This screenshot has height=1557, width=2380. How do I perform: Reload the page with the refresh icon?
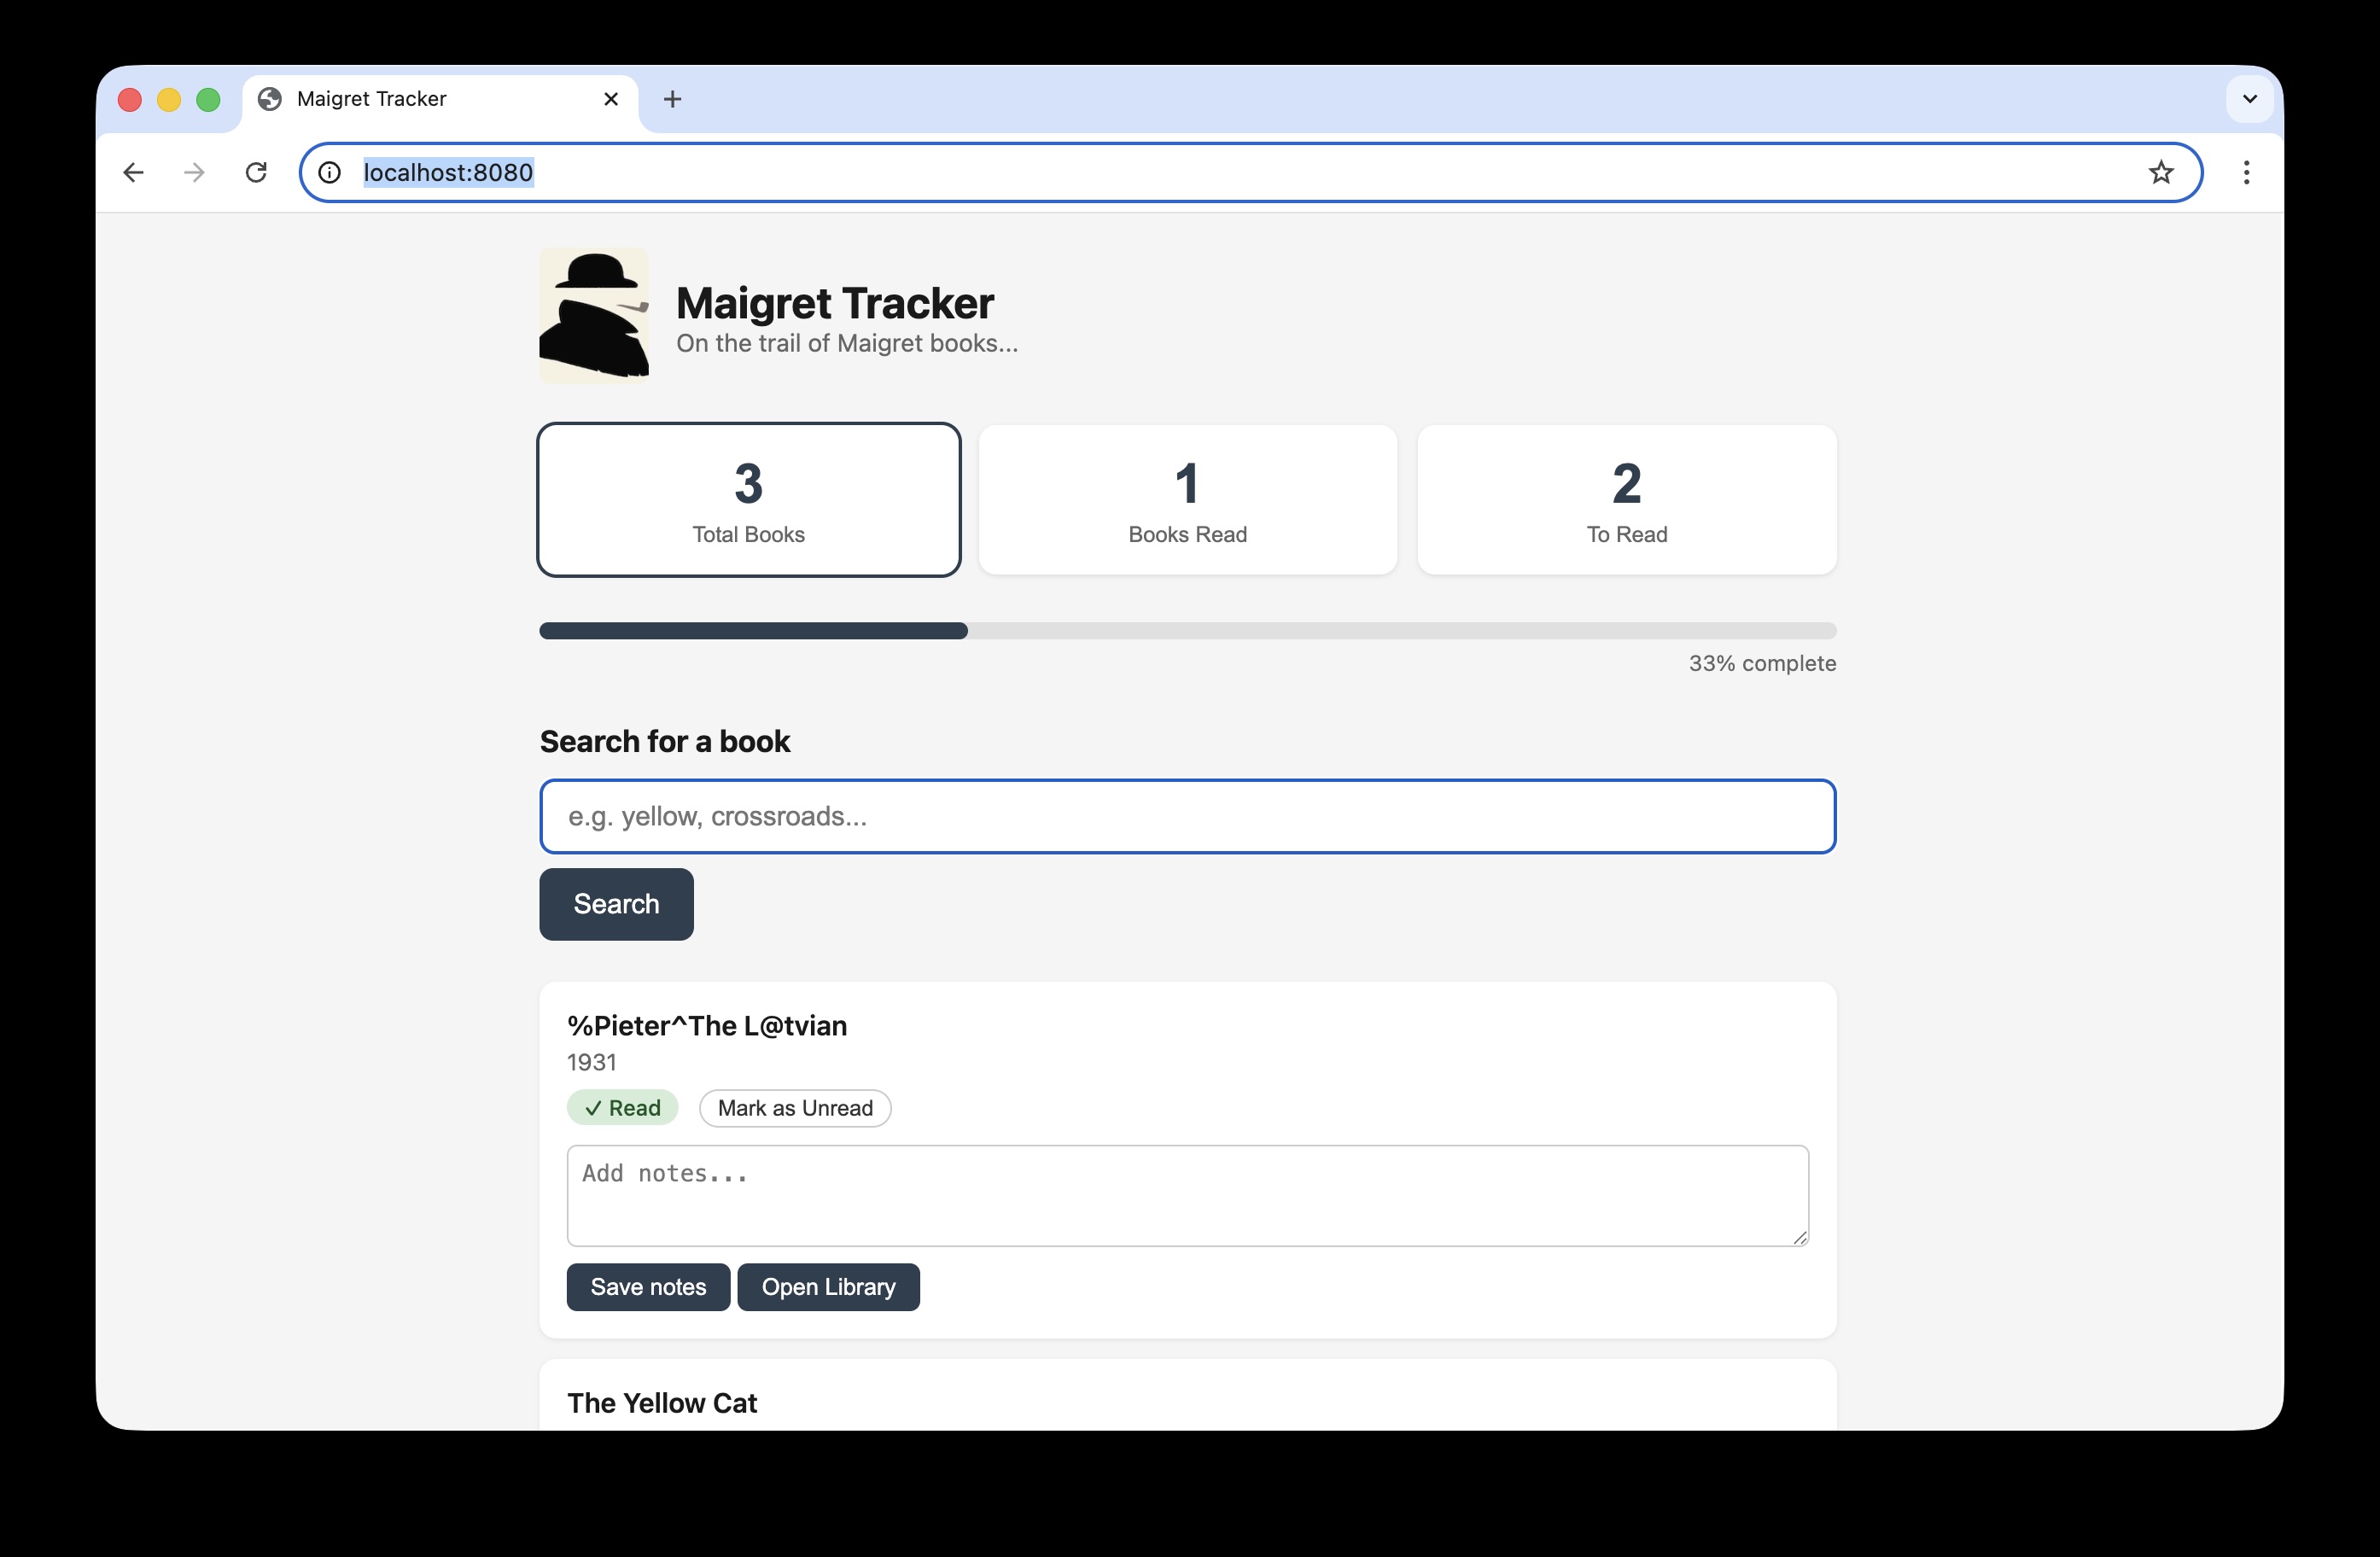point(256,173)
